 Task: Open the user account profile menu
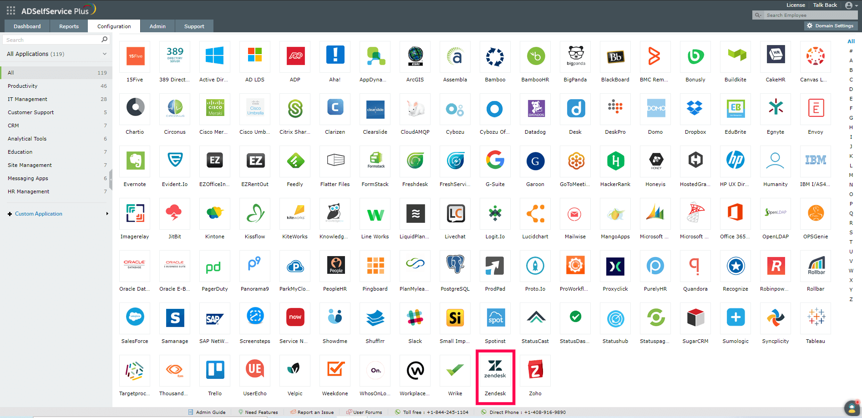[x=851, y=5]
